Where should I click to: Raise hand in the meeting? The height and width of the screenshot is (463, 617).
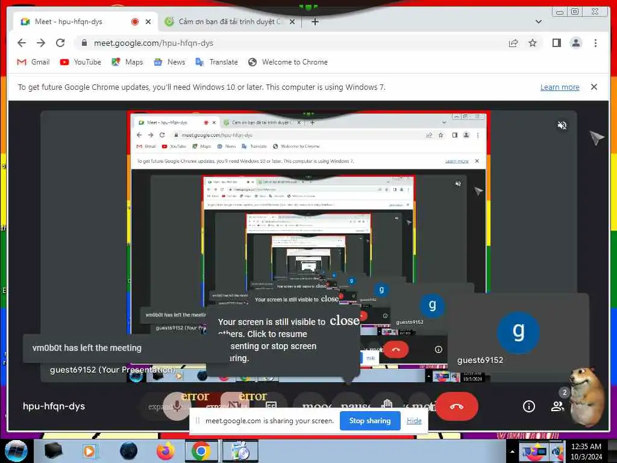pyautogui.click(x=387, y=403)
